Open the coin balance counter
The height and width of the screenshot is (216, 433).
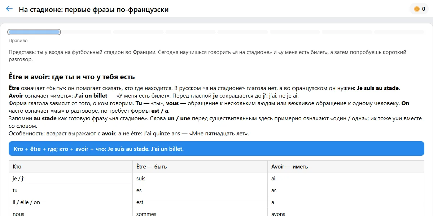pyautogui.click(x=419, y=9)
